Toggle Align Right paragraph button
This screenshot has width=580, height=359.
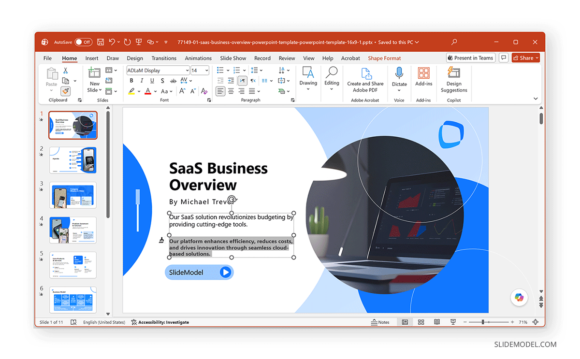tap(242, 91)
